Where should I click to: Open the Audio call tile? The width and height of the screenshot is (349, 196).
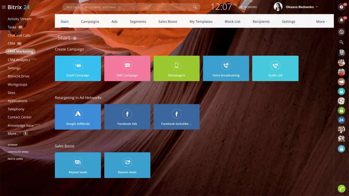click(x=275, y=68)
